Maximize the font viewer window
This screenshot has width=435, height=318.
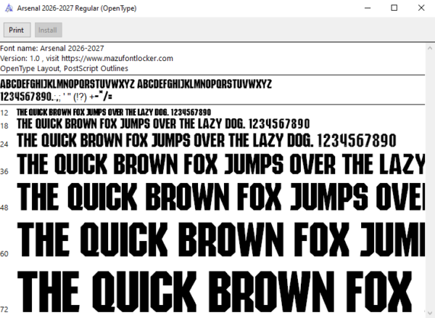pos(394,8)
